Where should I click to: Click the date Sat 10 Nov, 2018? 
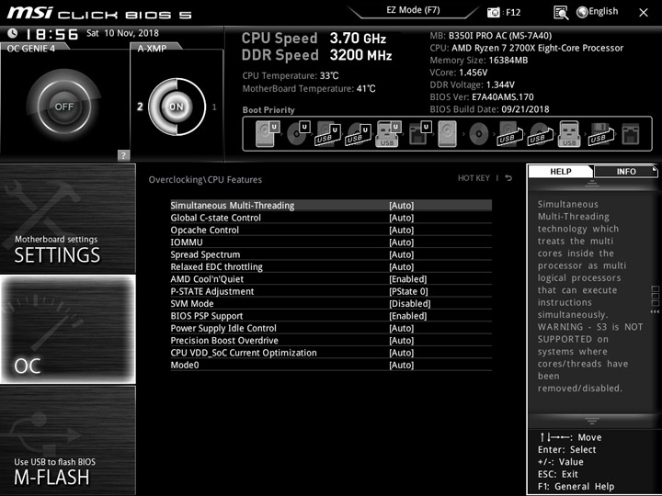tap(122, 33)
